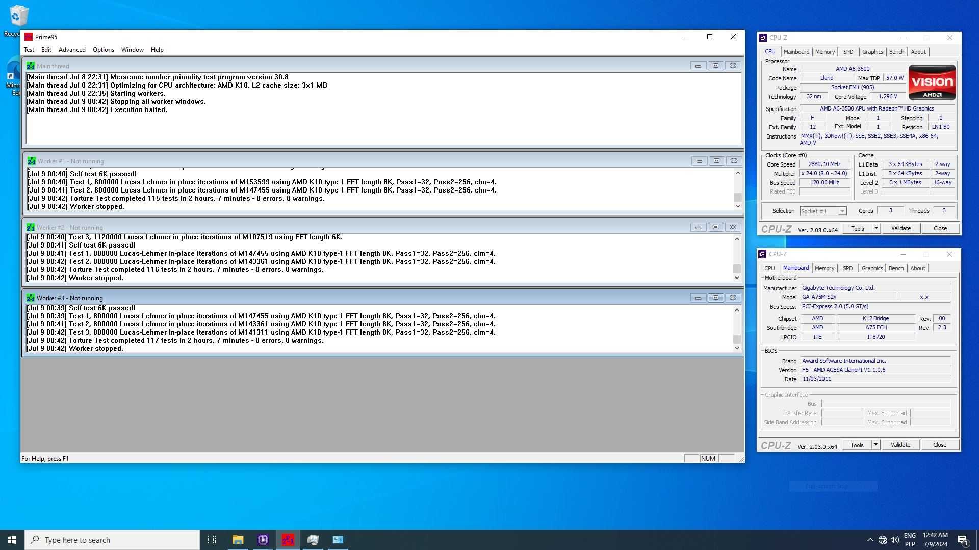Minimize the Main thread child window

[698, 66]
